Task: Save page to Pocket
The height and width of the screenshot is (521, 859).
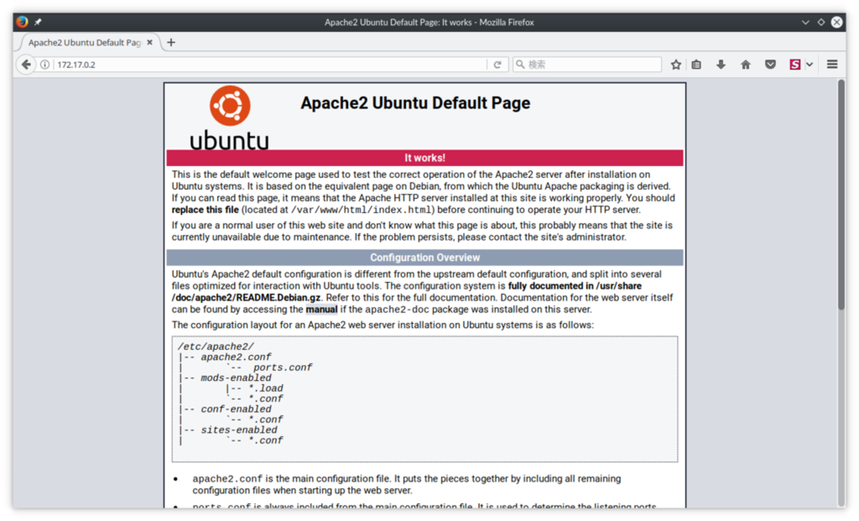Action: tap(770, 65)
